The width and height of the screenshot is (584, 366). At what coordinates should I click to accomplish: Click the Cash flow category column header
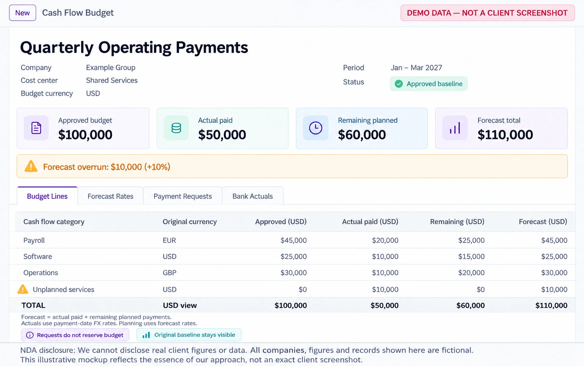(54, 222)
